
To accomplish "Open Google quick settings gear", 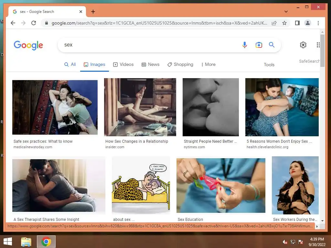I will pyautogui.click(x=303, y=45).
